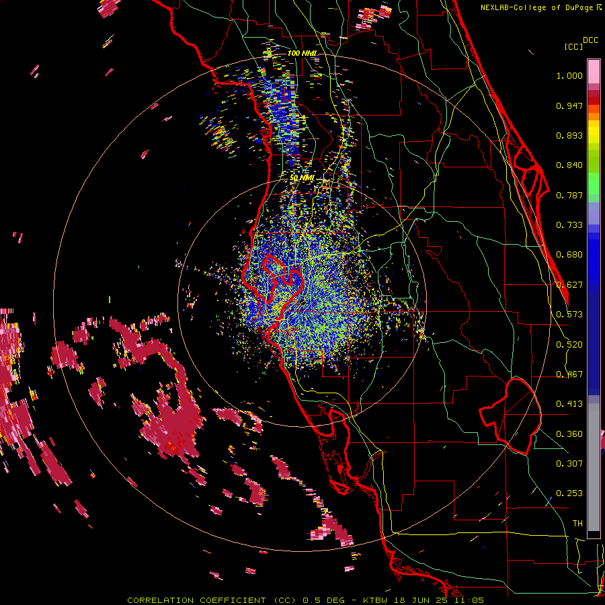Click the 0.627 scale value

(569, 285)
